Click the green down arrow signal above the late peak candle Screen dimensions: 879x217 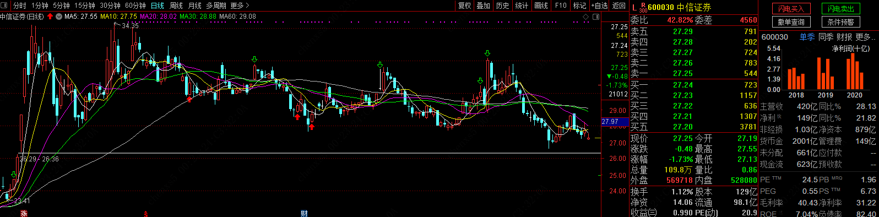click(x=487, y=53)
